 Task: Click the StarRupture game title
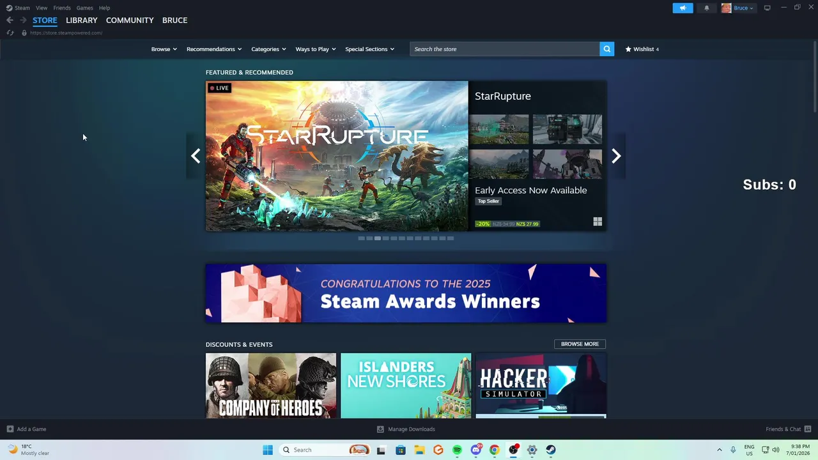(x=503, y=96)
